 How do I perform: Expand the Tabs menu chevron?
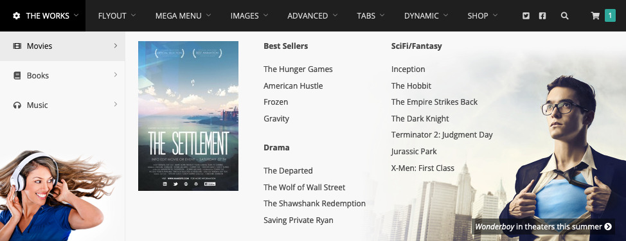(x=382, y=15)
